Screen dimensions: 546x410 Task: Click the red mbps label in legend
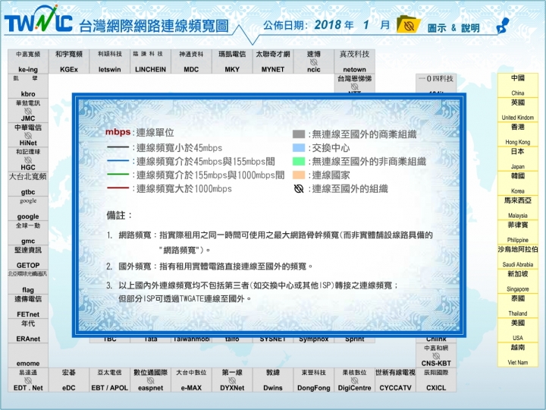click(118, 132)
